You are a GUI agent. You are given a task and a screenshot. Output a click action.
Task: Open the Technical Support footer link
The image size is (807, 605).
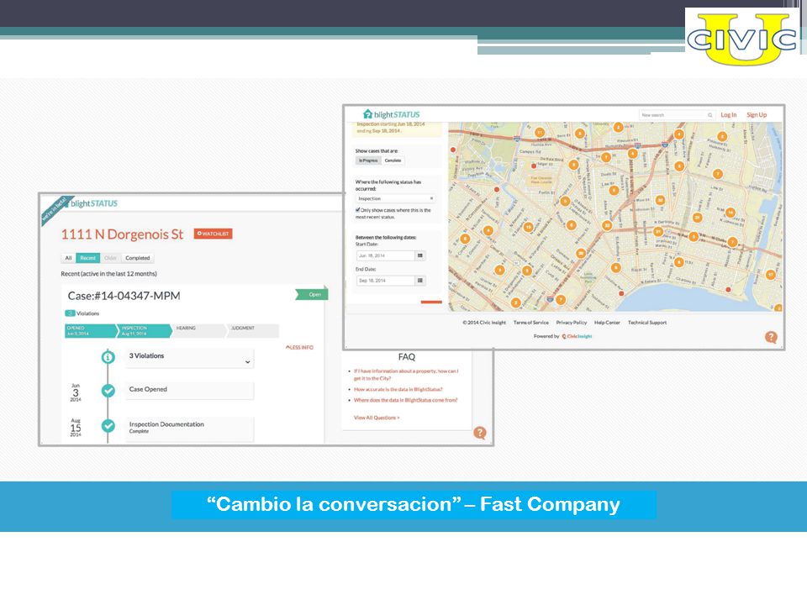tap(647, 323)
